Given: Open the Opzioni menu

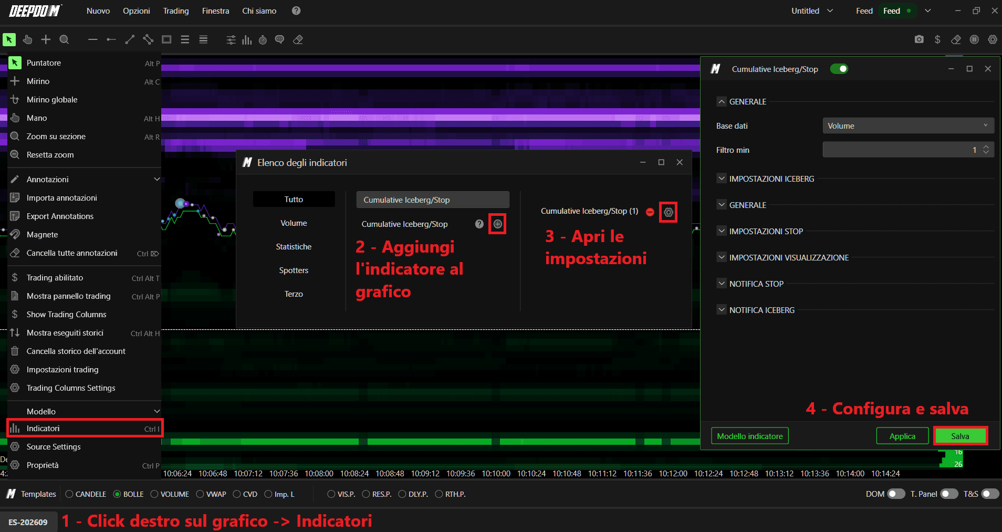Looking at the screenshot, I should [x=137, y=11].
